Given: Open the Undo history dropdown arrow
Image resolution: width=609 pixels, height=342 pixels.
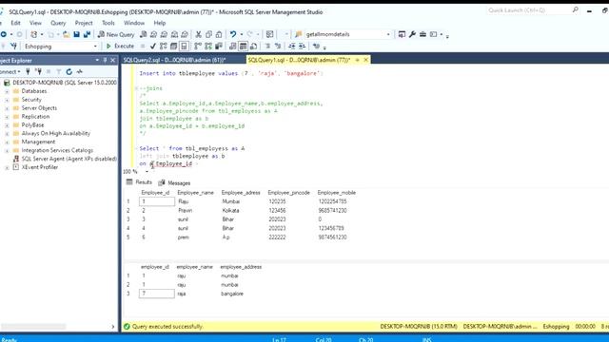Looking at the screenshot, I should pyautogui.click(x=241, y=34).
